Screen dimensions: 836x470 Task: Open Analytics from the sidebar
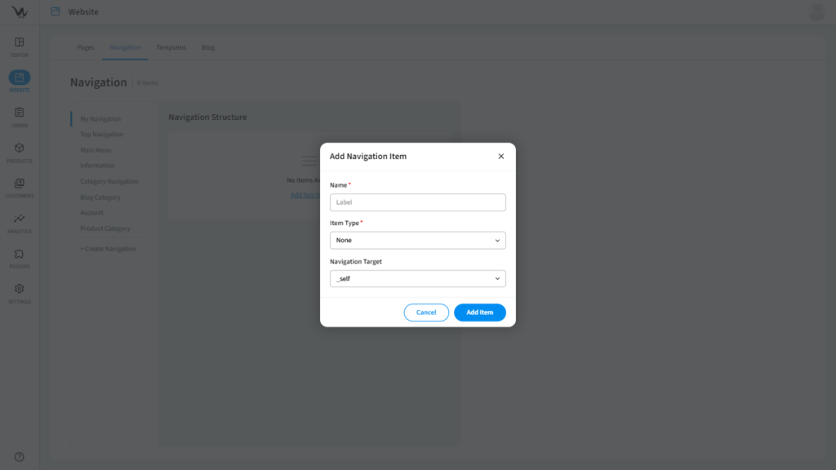pyautogui.click(x=20, y=219)
